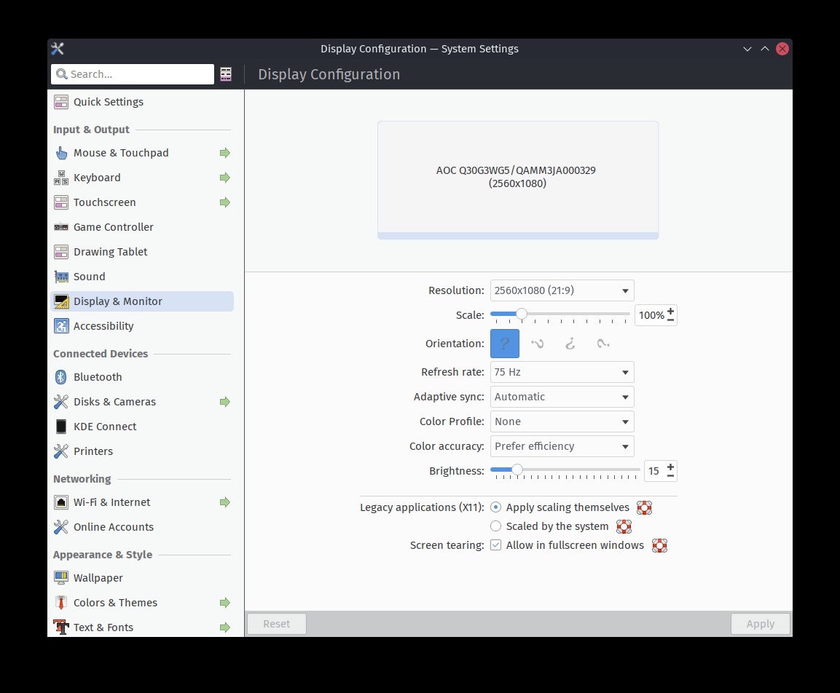Click the Apply button

click(x=760, y=624)
